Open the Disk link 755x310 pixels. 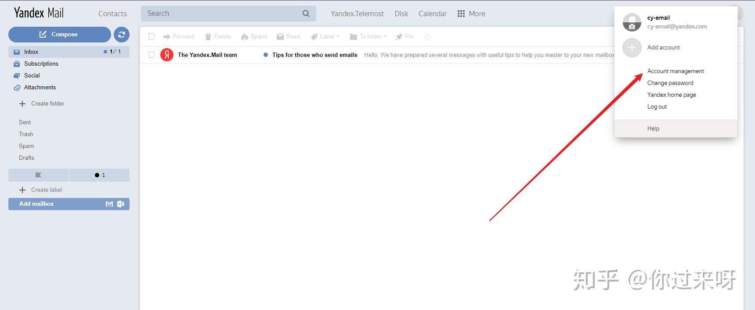coord(401,14)
